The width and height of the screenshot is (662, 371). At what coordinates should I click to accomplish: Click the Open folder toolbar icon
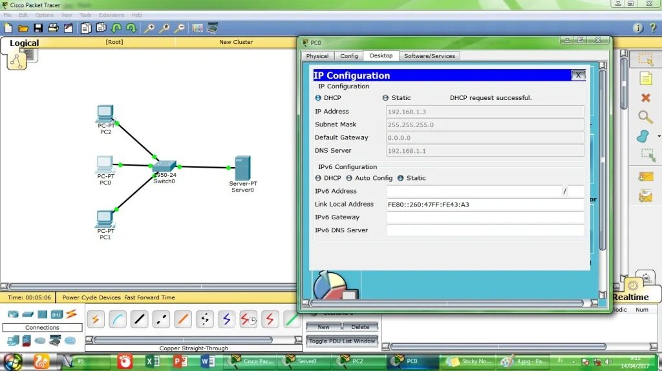[x=23, y=28]
